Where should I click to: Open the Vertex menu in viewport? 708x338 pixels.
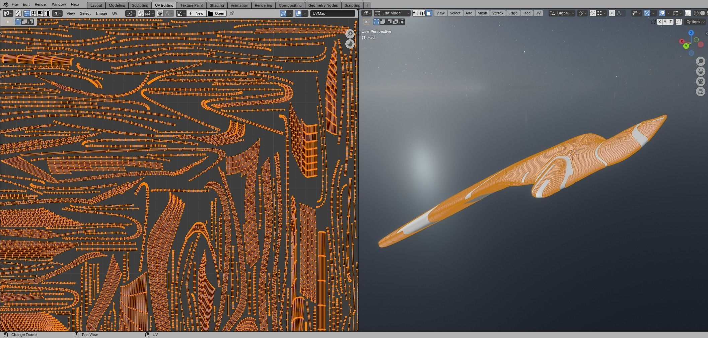pyautogui.click(x=498, y=13)
